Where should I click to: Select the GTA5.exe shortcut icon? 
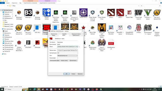coord(148,12)
